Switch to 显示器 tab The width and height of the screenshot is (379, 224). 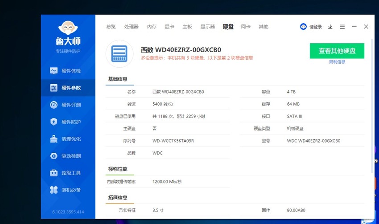coord(208,27)
